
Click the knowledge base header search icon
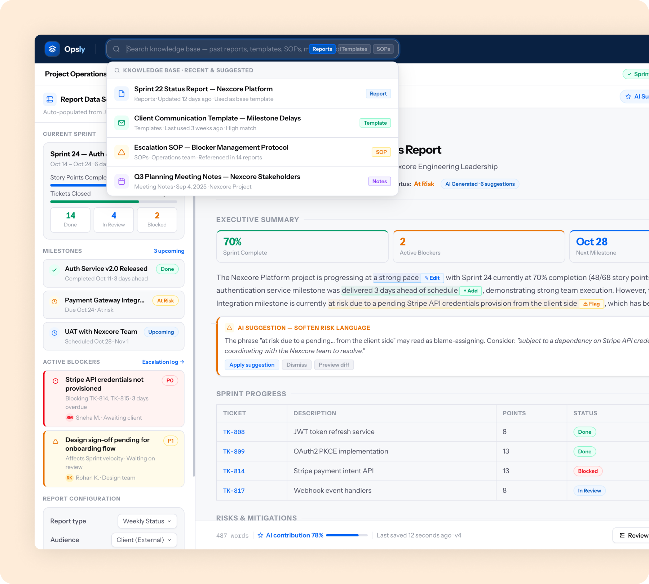click(x=117, y=70)
